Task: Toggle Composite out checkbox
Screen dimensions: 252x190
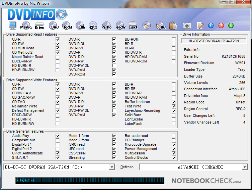Action: click(x=58, y=140)
